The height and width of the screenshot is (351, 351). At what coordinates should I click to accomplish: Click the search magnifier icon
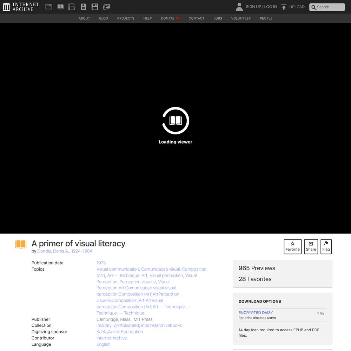point(313,7)
